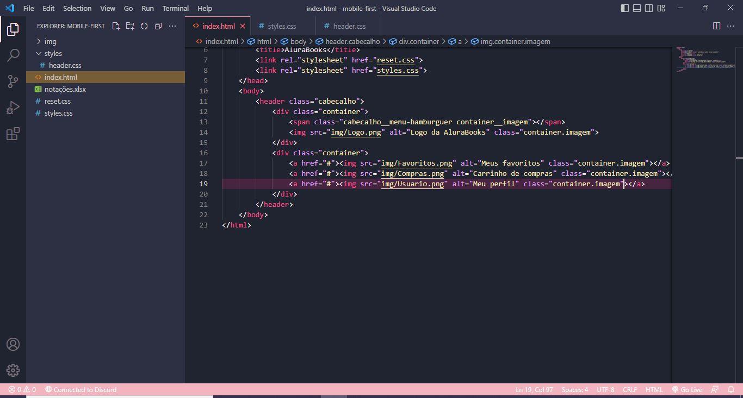Open styles.css in the file tree
The image size is (743, 398).
[x=106, y=113]
